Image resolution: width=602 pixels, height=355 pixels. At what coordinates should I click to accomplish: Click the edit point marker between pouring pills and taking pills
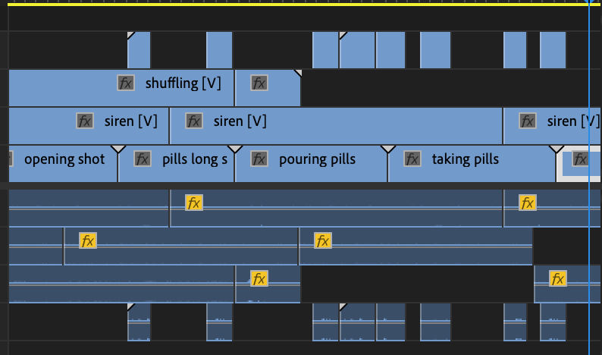(x=388, y=149)
